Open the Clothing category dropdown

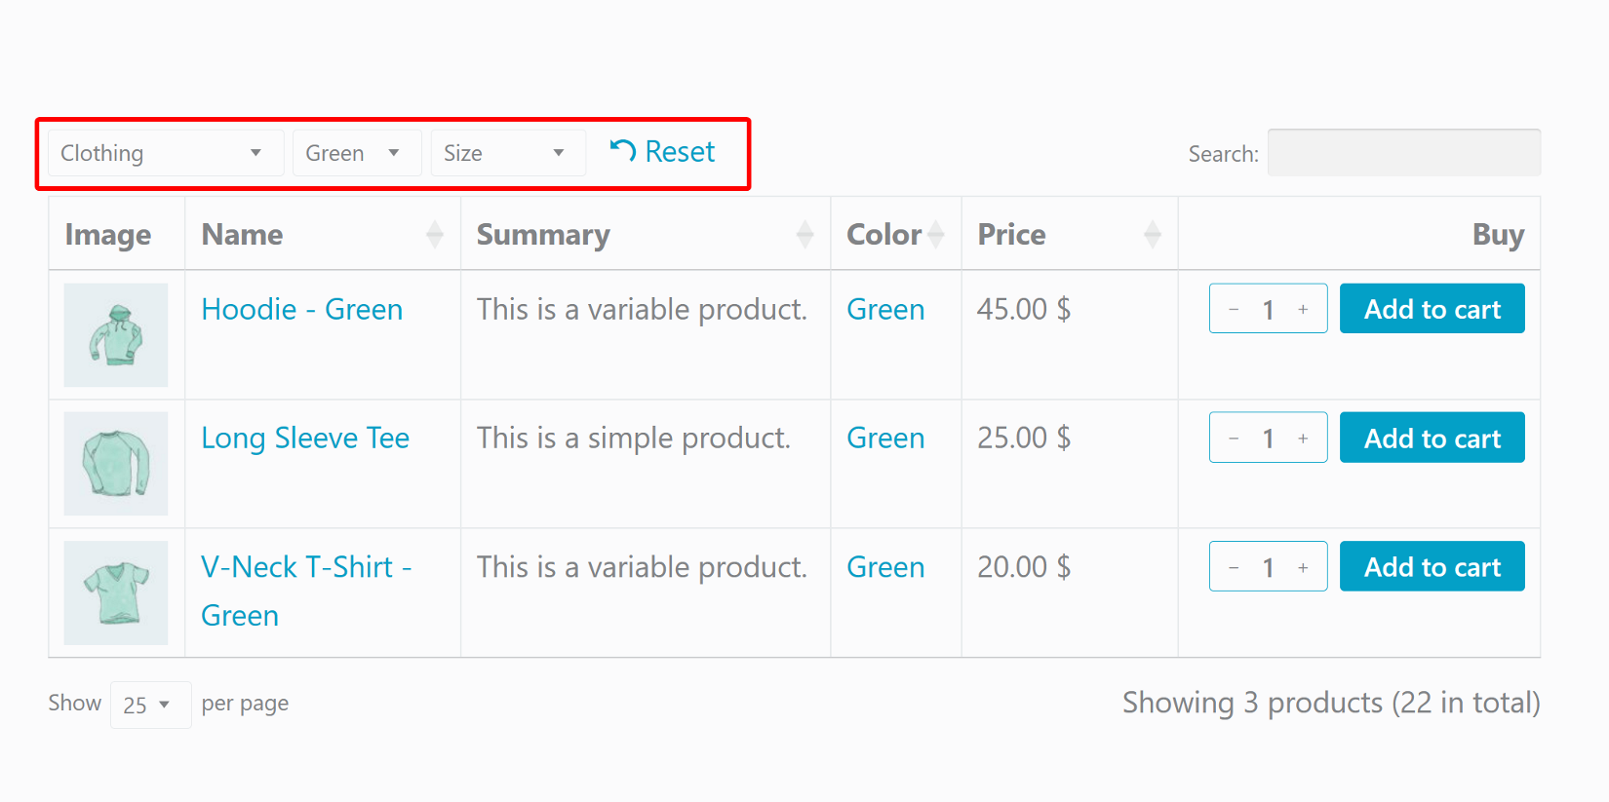[163, 152]
